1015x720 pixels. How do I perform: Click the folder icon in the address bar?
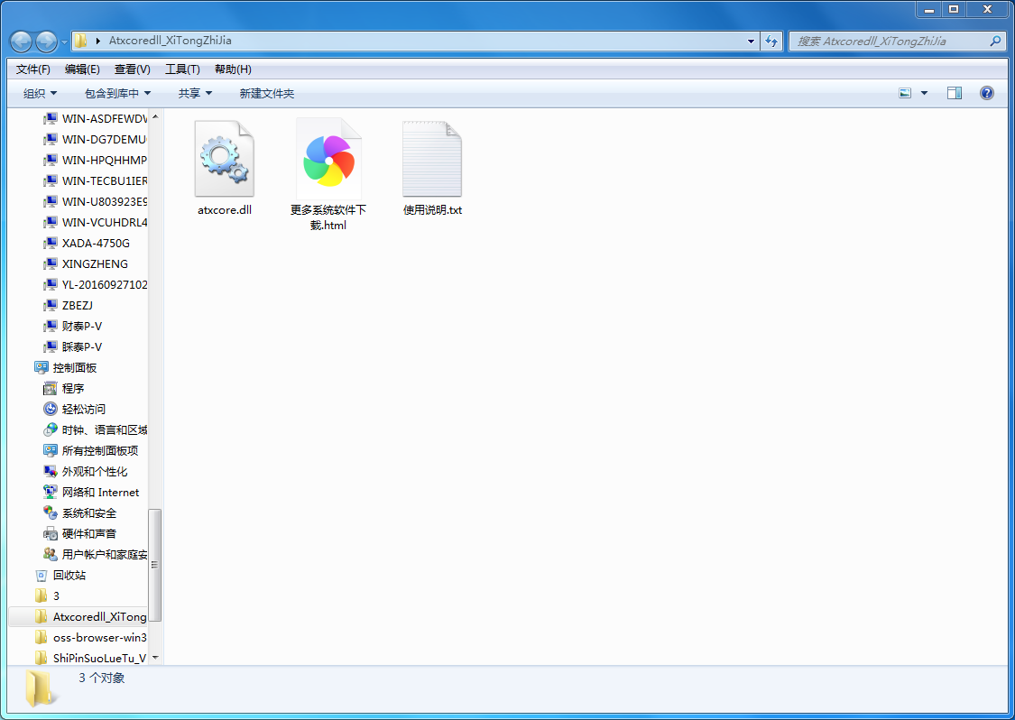tap(81, 41)
